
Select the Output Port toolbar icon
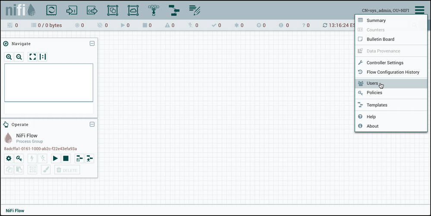(x=92, y=10)
